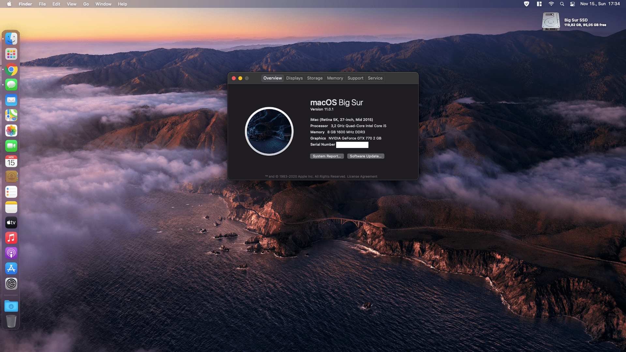Click the 8 GB 1600 MHz DDR3 memory text
The height and width of the screenshot is (352, 626).
pos(346,132)
